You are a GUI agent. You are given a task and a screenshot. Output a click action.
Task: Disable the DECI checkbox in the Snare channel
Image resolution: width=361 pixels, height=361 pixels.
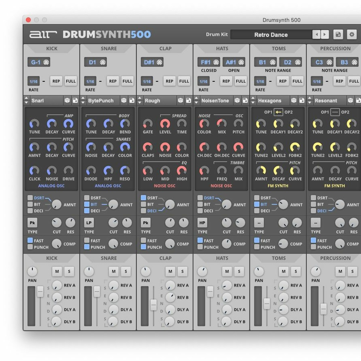pyautogui.click(x=87, y=211)
